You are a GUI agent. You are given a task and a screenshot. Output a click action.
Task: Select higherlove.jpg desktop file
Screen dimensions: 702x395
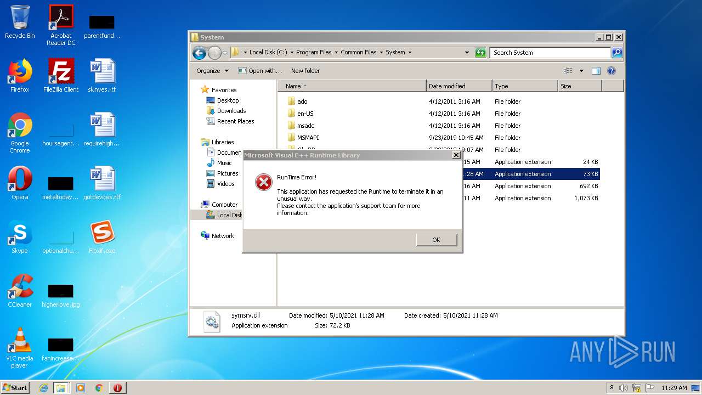tap(61, 295)
